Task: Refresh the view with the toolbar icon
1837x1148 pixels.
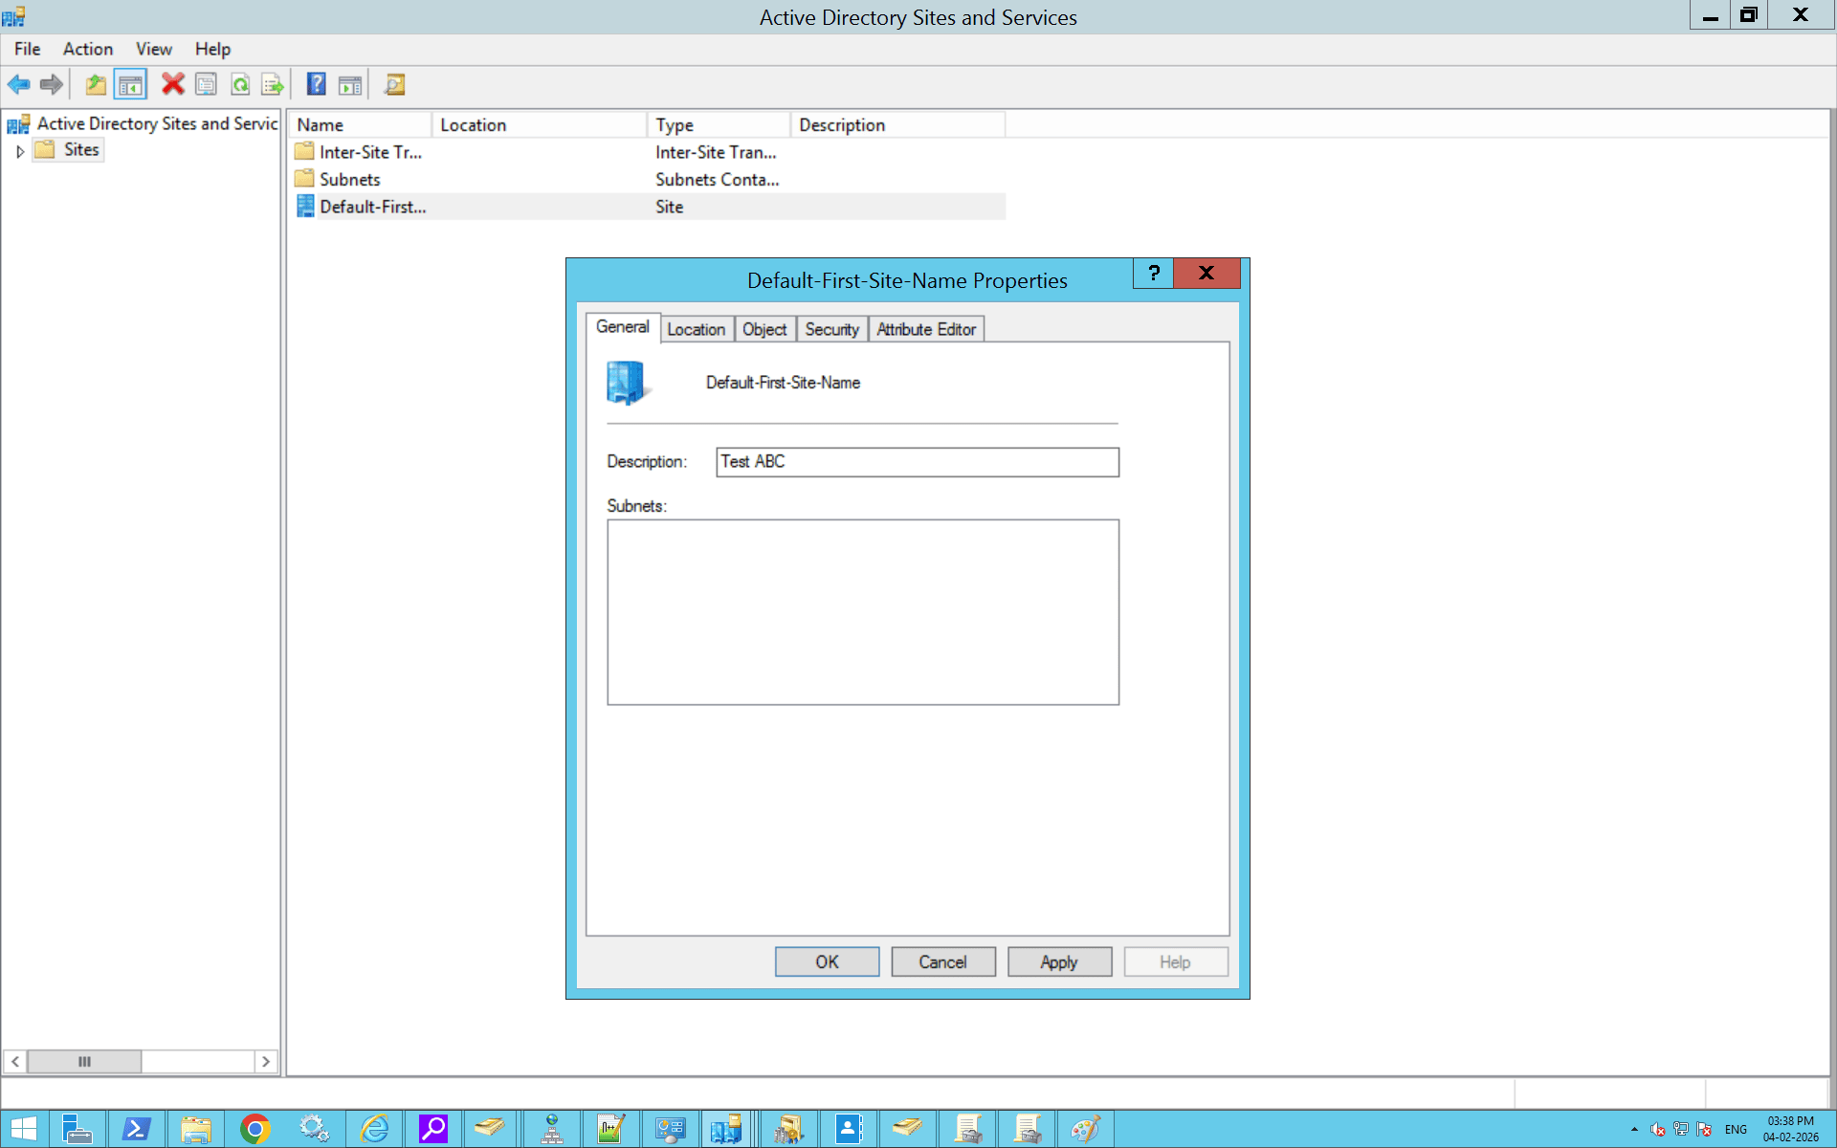Action: (240, 84)
